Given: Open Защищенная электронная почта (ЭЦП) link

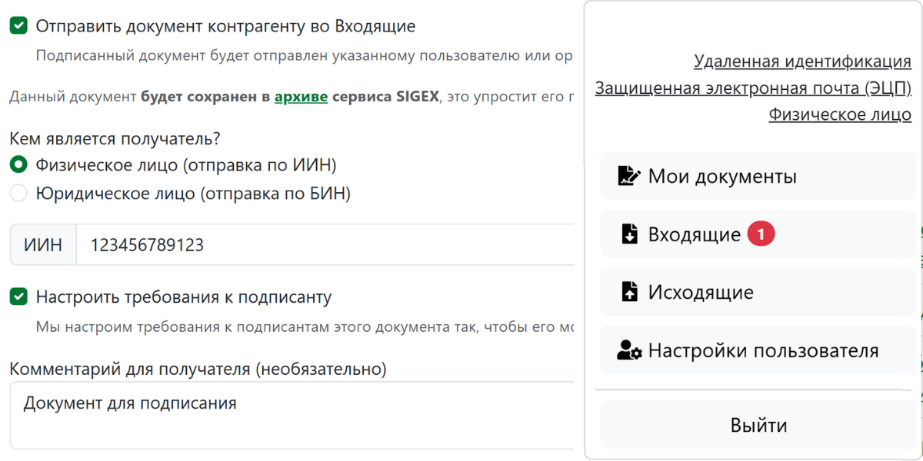Looking at the screenshot, I should (x=753, y=88).
